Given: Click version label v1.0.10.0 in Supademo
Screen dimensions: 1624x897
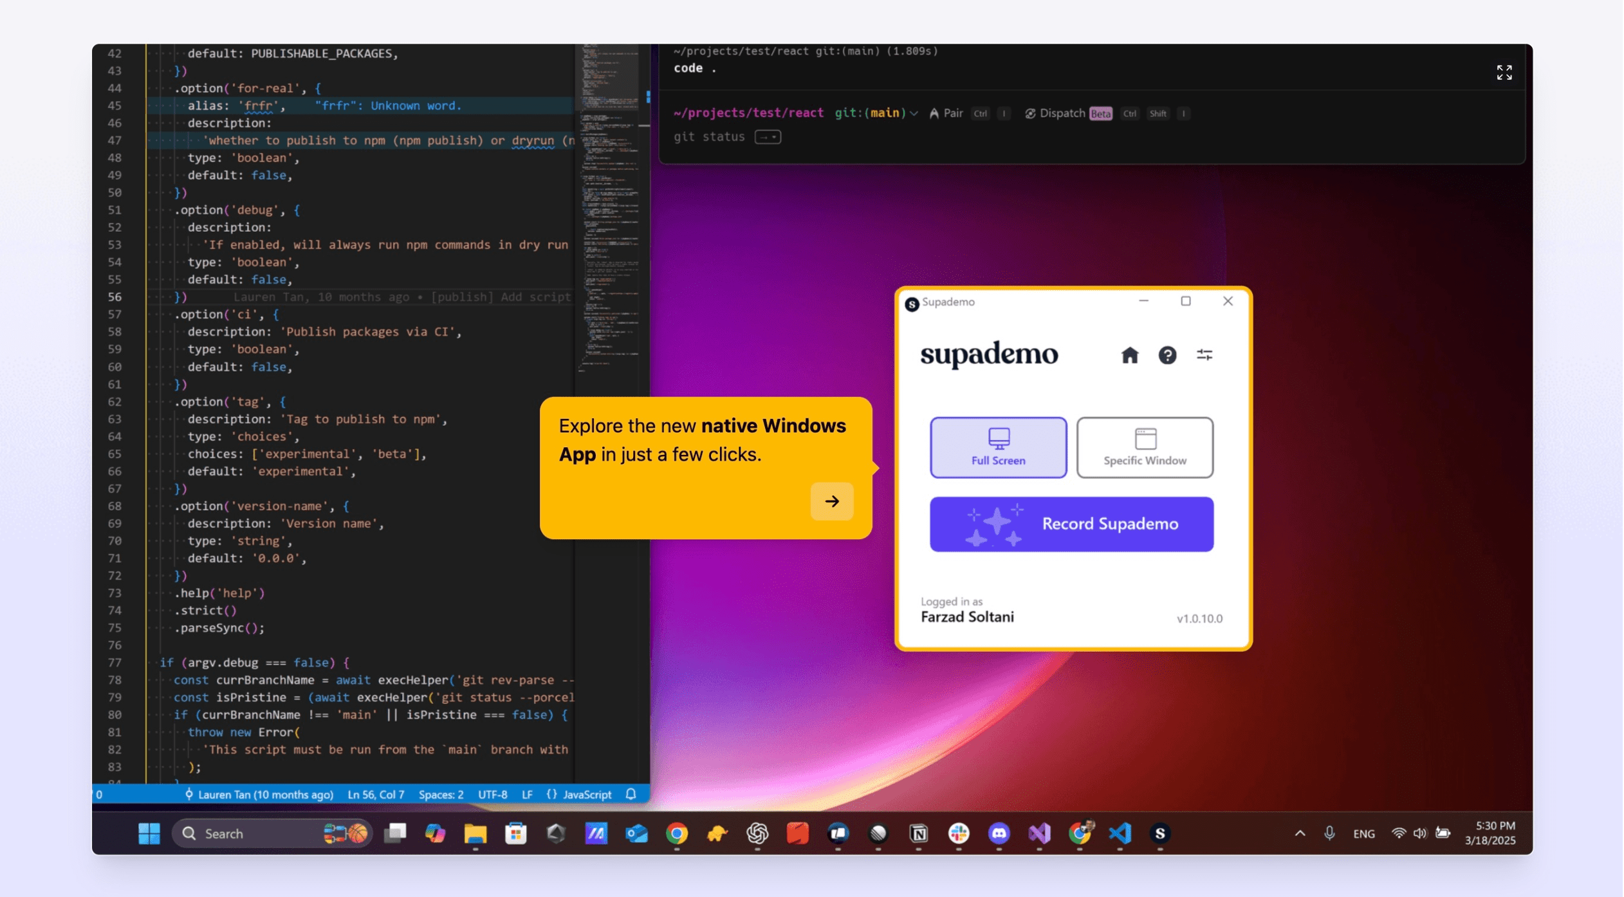Looking at the screenshot, I should [x=1199, y=618].
